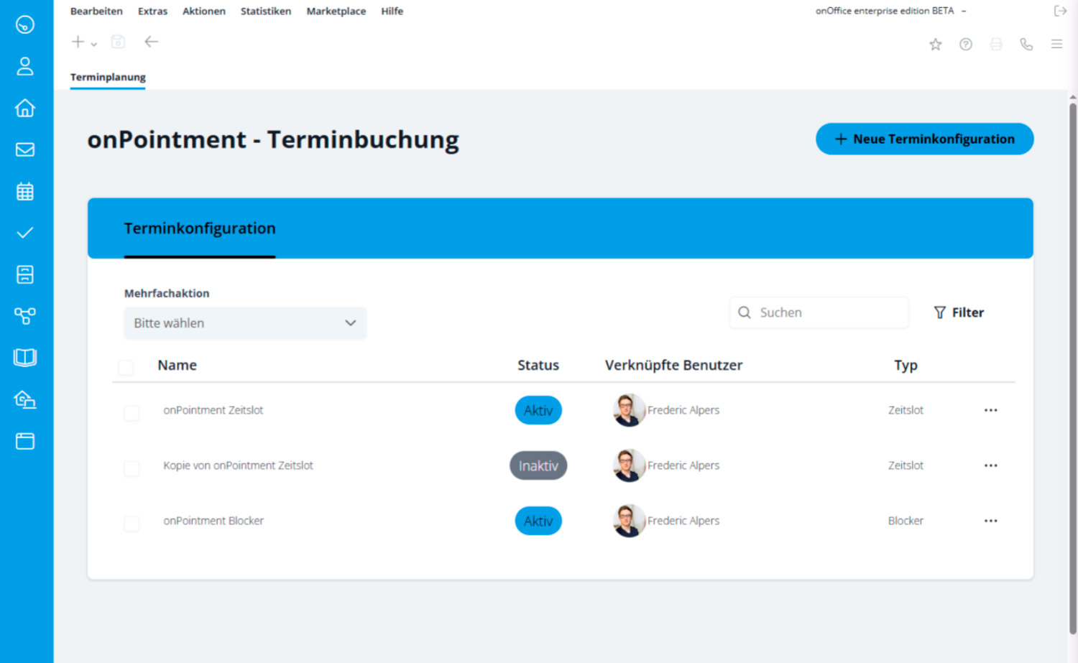Open the properties house icon in sidebar
The width and height of the screenshot is (1078, 663).
tap(25, 108)
